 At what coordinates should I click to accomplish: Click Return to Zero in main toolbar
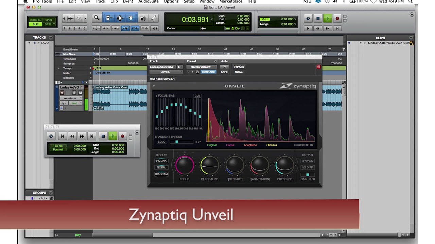[x=308, y=28]
